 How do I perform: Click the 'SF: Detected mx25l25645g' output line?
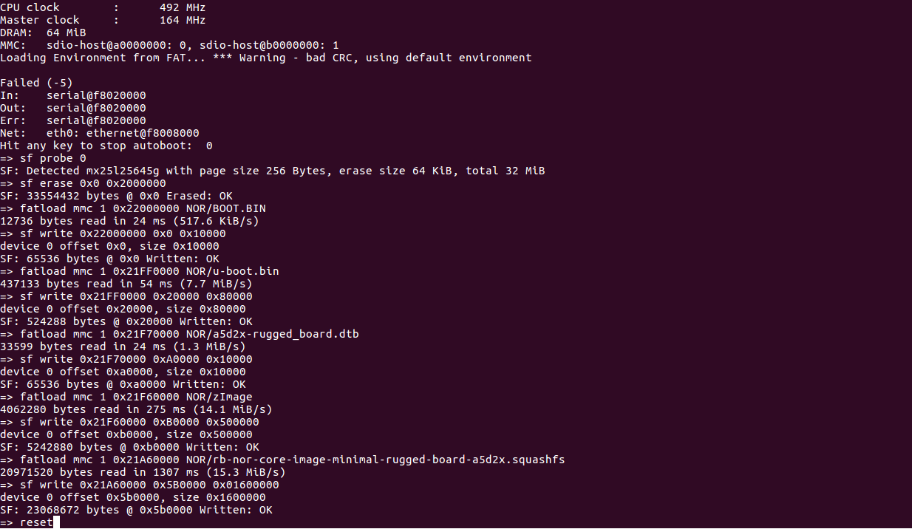[x=273, y=171]
